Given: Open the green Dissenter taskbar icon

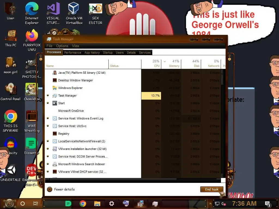Looking at the screenshot, I should point(68,204).
